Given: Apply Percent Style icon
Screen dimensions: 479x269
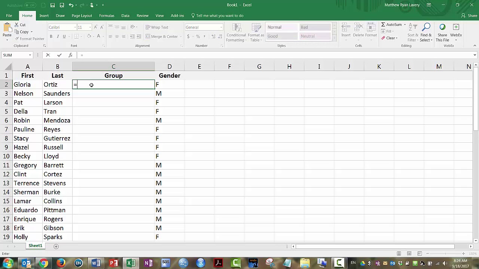Looking at the screenshot, I should pyautogui.click(x=198, y=36).
